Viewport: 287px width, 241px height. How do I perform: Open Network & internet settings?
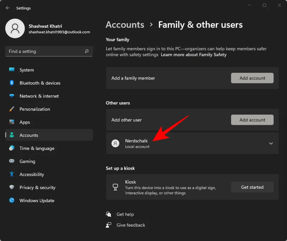coord(38,96)
